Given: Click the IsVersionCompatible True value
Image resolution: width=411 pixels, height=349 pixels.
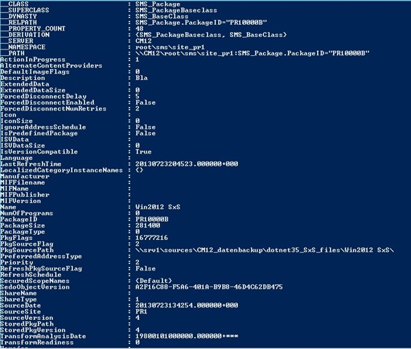Looking at the screenshot, I should 143,152.
